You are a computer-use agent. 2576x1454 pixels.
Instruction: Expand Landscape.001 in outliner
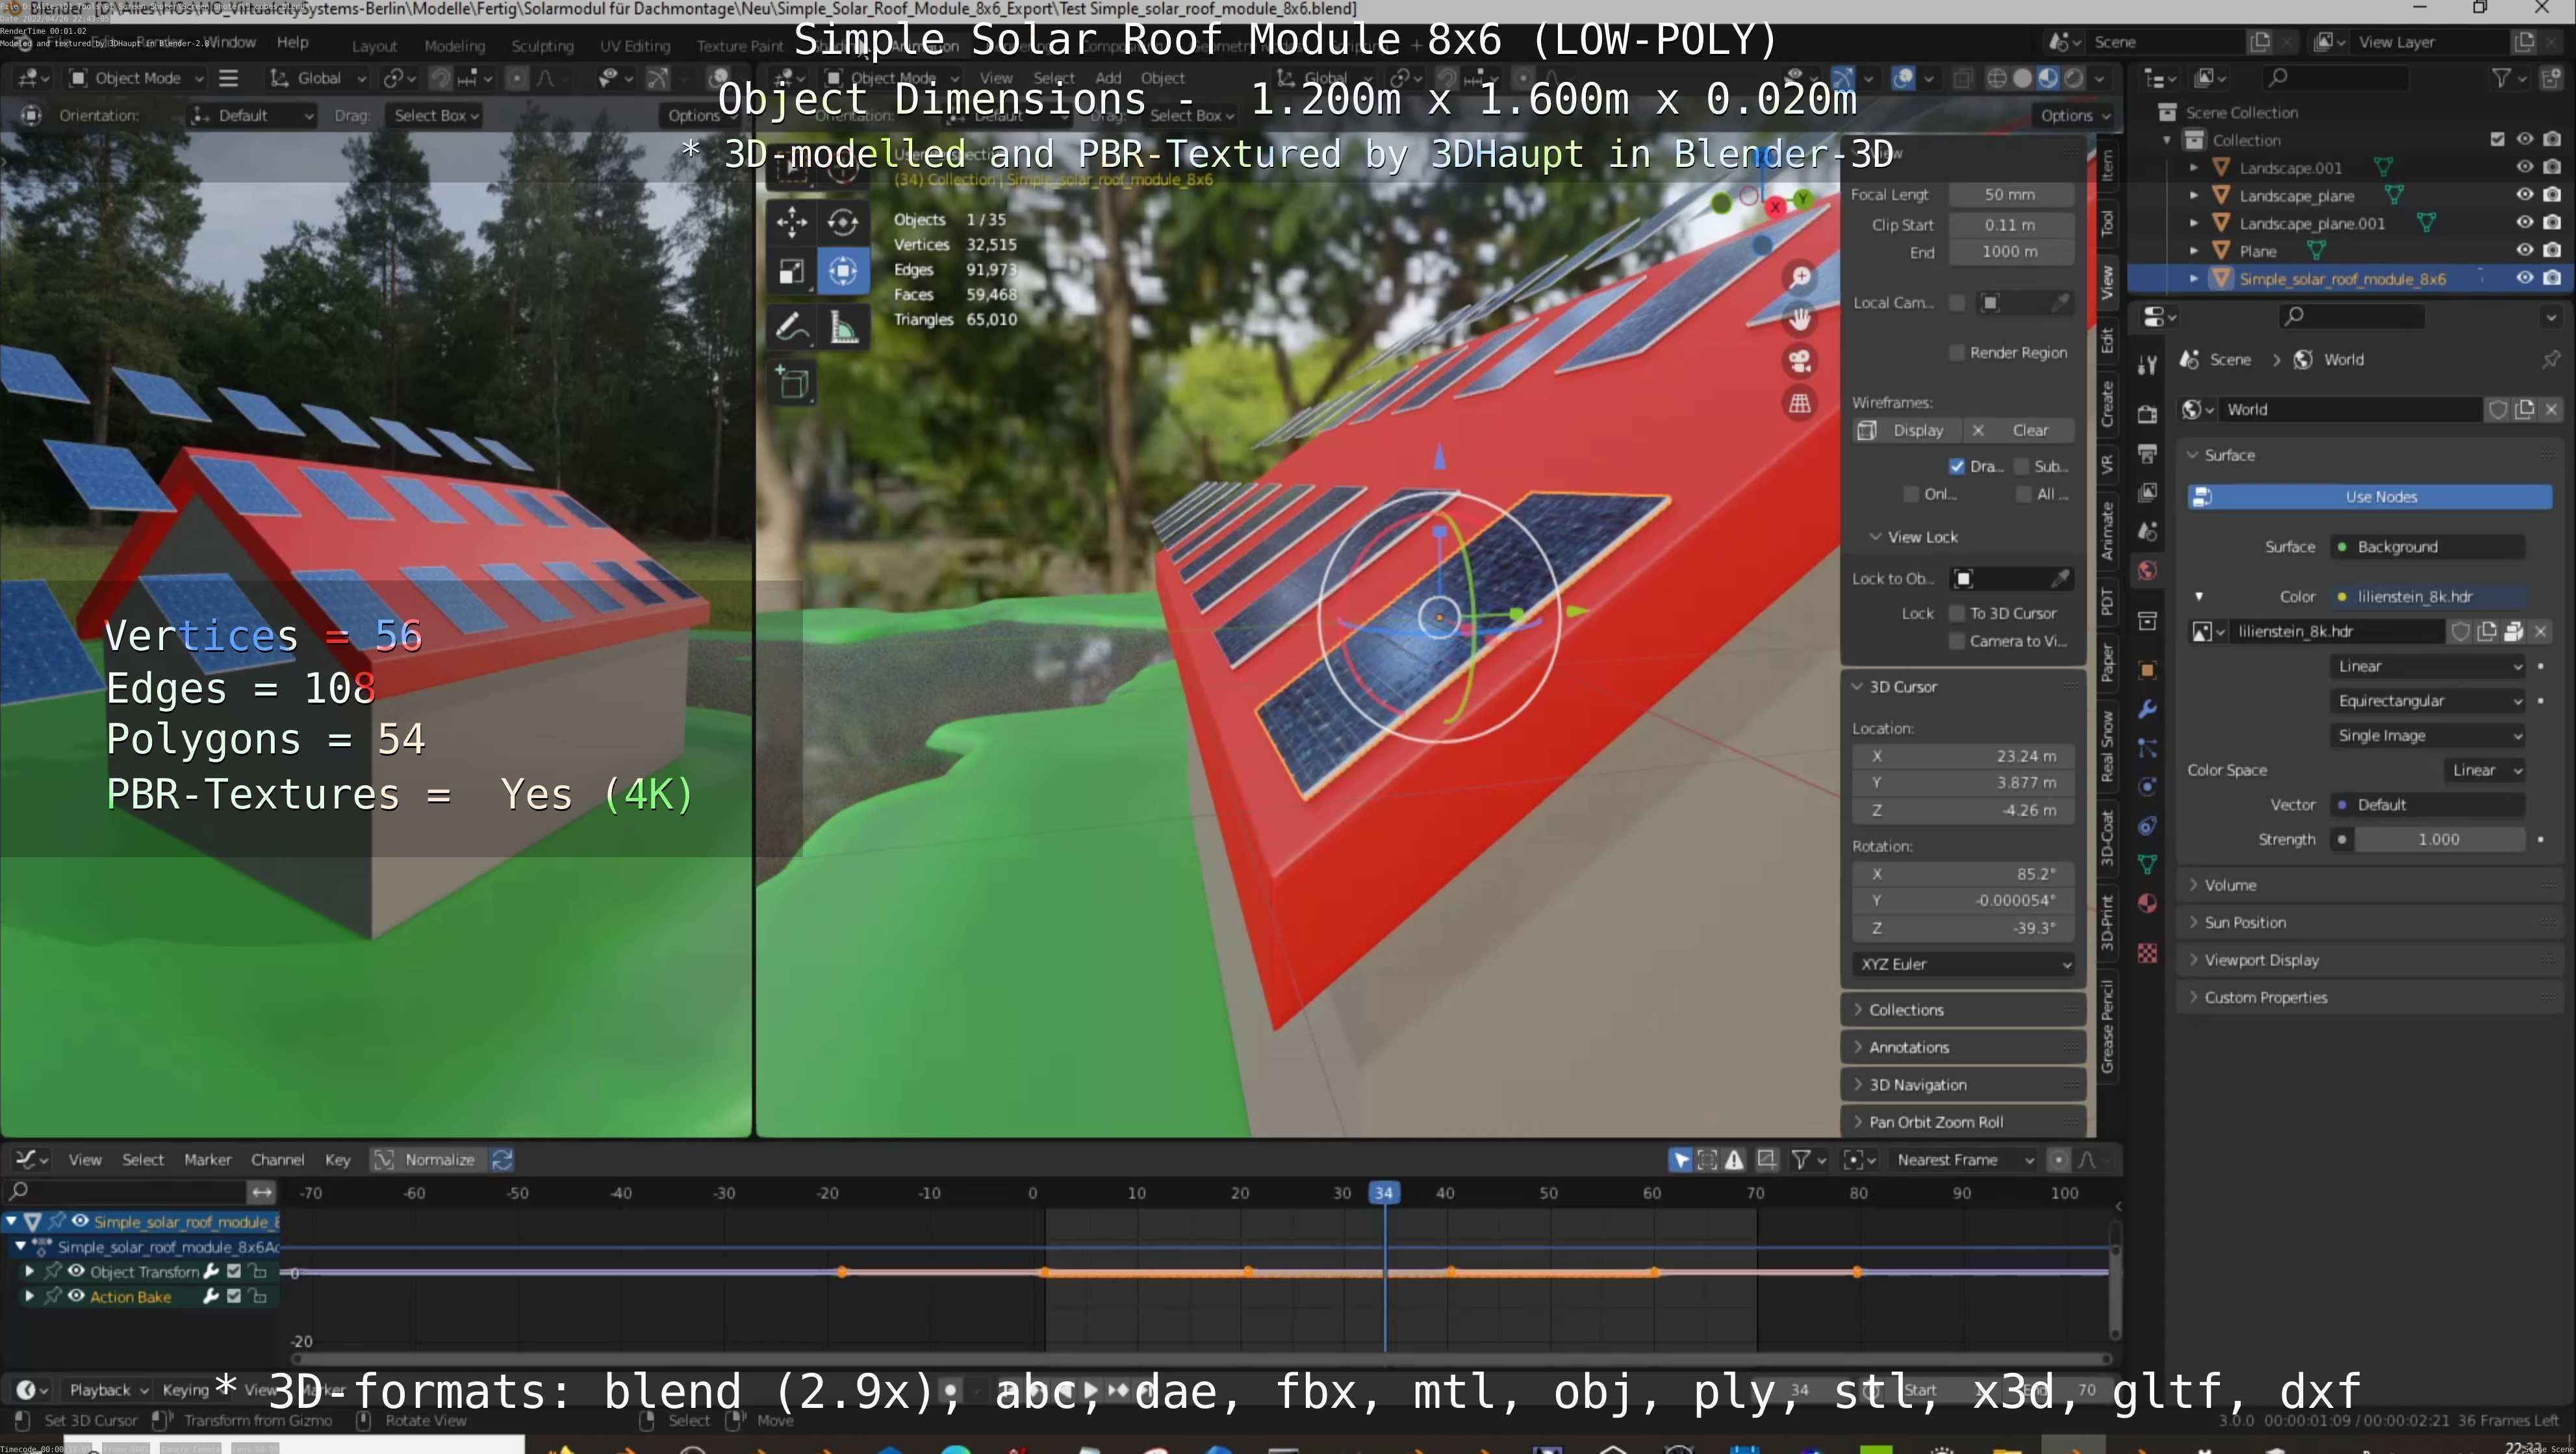pyautogui.click(x=2193, y=168)
